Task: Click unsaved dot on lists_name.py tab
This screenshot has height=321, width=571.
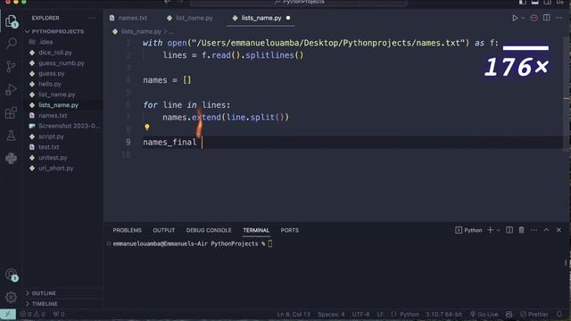Action: click(x=288, y=18)
